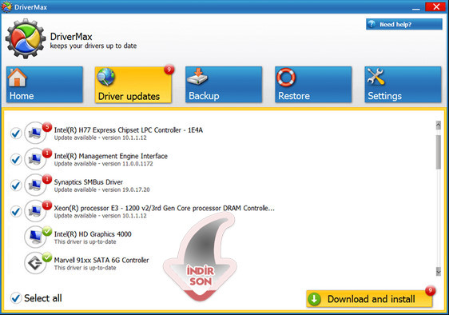Open the Backup tab
The height and width of the screenshot is (315, 449).
click(224, 85)
